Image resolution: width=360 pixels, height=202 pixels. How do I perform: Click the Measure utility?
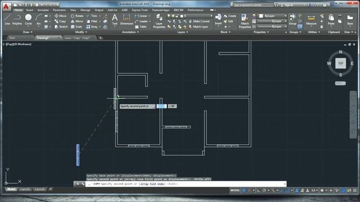311,19
